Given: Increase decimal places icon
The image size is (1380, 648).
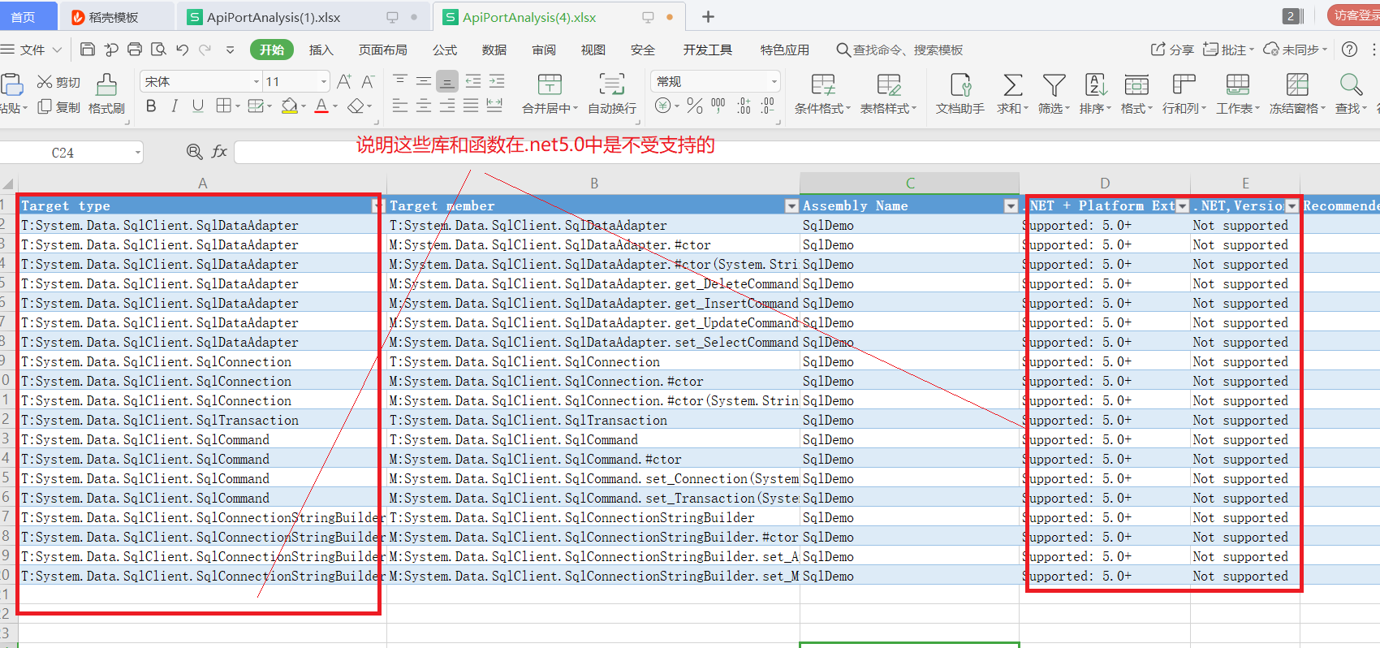Looking at the screenshot, I should click(x=744, y=106).
